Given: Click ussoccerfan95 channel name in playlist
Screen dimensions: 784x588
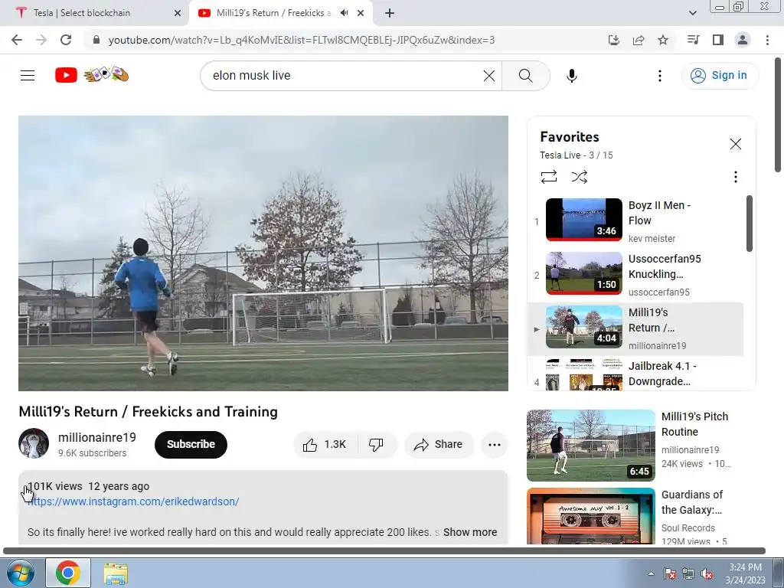Looking at the screenshot, I should point(658,292).
